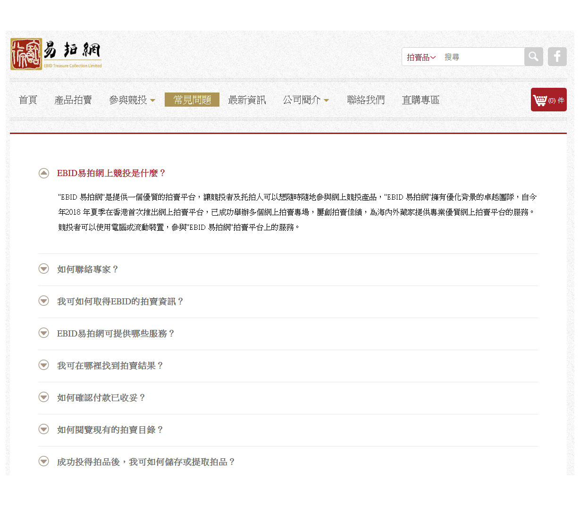Image resolution: width=580 pixels, height=505 pixels.
Task: Select the 常見問題 navigation tab
Action: pos(192,100)
